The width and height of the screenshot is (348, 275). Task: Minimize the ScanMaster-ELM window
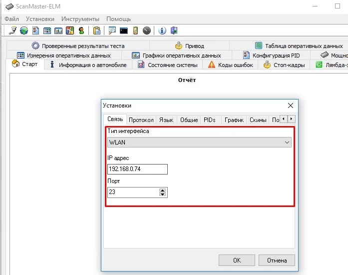tap(315, 6)
